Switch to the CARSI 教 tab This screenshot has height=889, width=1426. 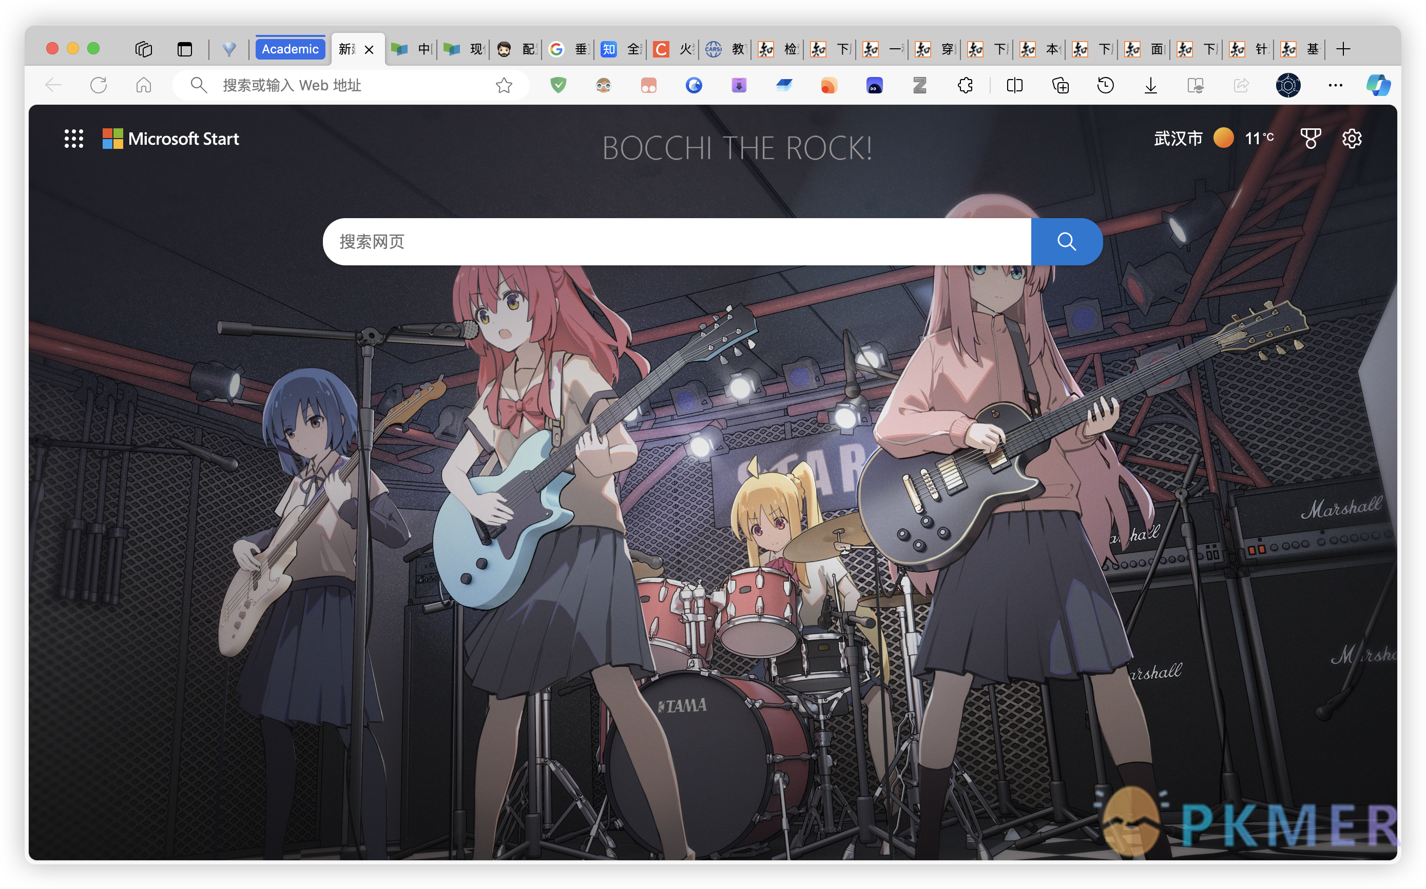click(x=726, y=49)
